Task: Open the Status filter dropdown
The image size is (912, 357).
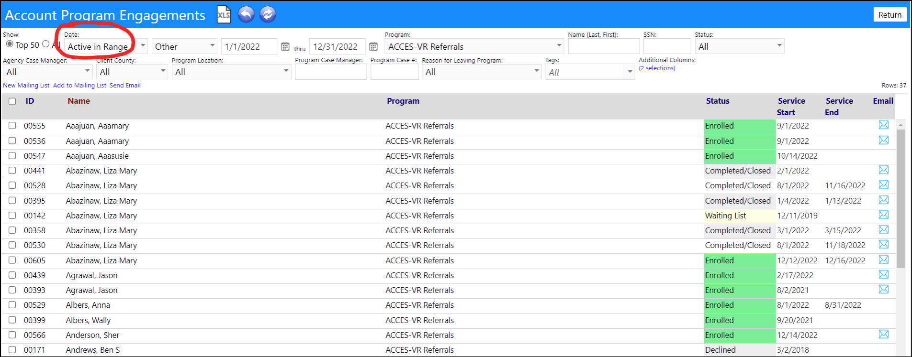Action: point(740,46)
